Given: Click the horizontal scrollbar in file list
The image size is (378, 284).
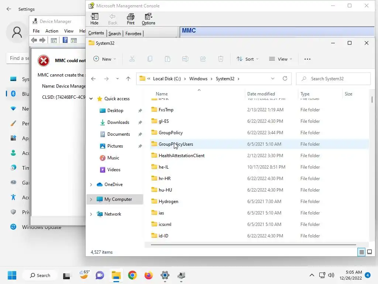Looking at the screenshot, I should (253, 245).
